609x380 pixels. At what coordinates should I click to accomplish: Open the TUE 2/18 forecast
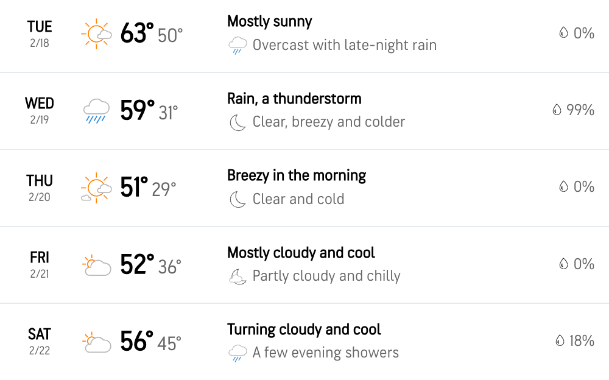304,36
